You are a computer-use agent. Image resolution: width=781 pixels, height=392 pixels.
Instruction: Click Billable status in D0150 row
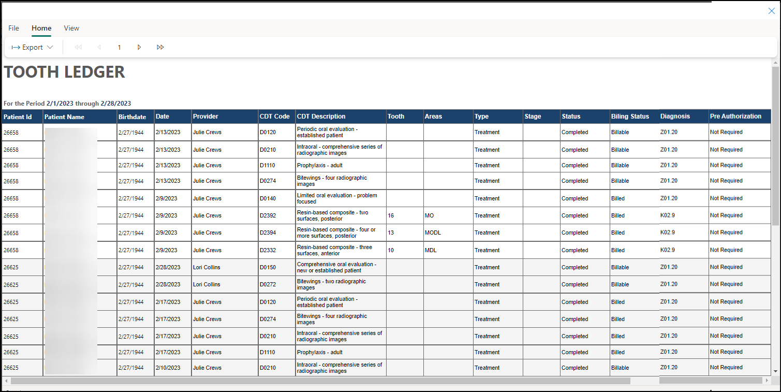635,267
